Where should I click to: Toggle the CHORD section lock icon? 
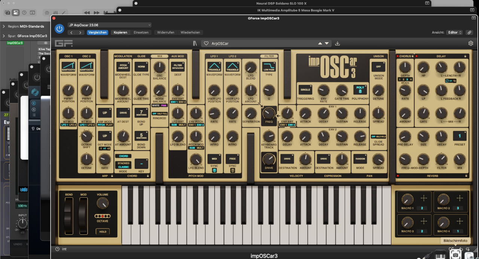point(148,175)
